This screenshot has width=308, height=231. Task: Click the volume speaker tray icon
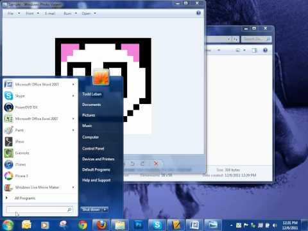coord(275,225)
